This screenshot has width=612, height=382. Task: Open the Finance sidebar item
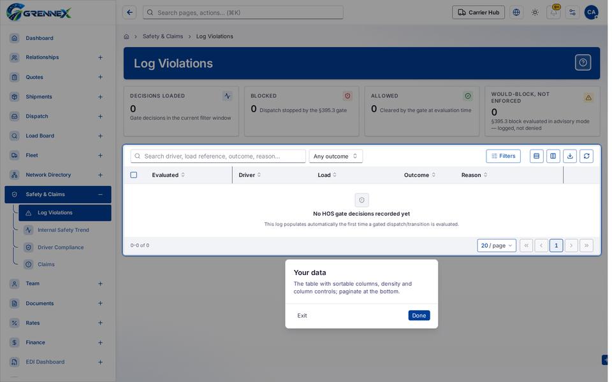coord(58,343)
